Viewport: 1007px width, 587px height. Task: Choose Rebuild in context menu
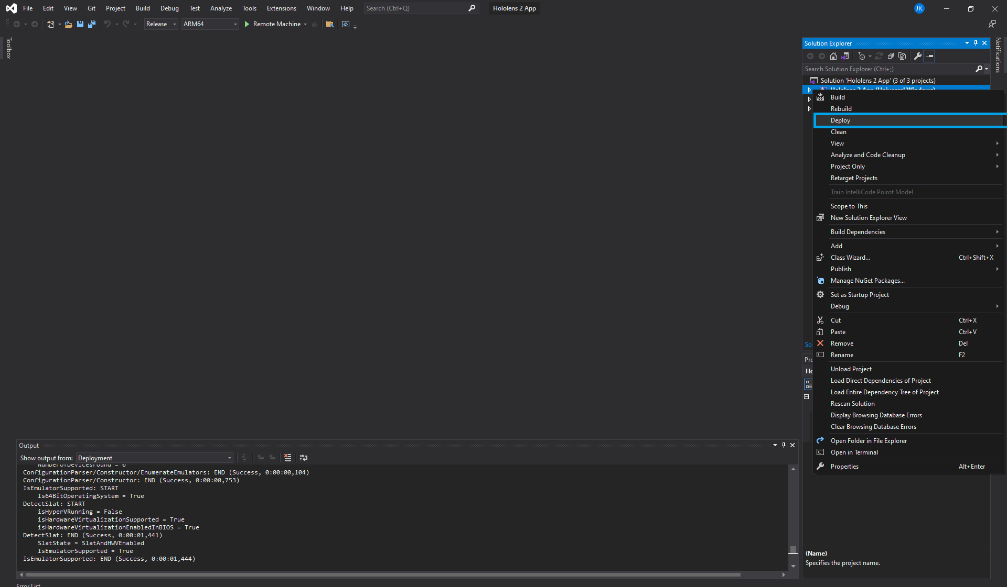point(908,109)
